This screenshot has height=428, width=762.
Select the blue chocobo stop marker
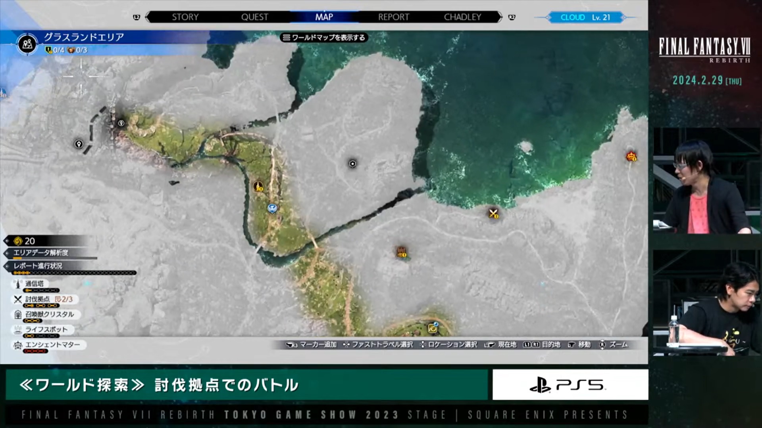[x=272, y=208]
